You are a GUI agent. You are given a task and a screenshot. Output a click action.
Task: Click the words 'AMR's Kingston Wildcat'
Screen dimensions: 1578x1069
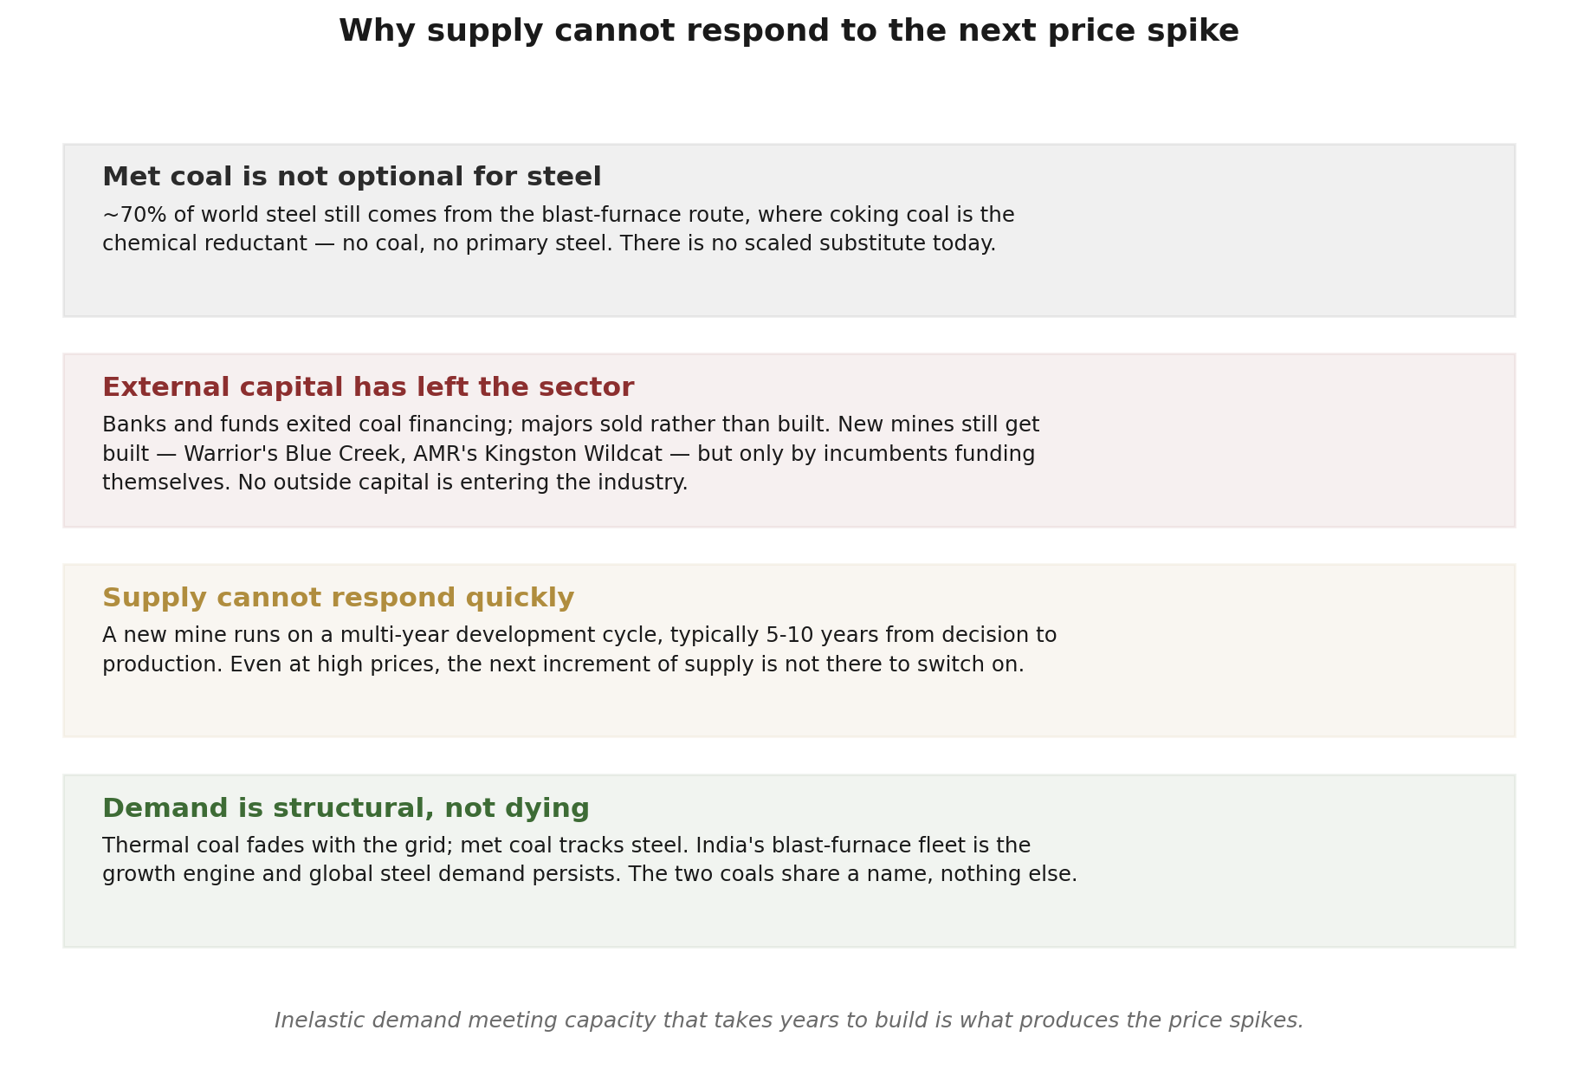click(538, 454)
